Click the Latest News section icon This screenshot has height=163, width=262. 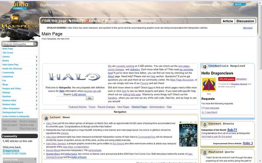coord(46,118)
